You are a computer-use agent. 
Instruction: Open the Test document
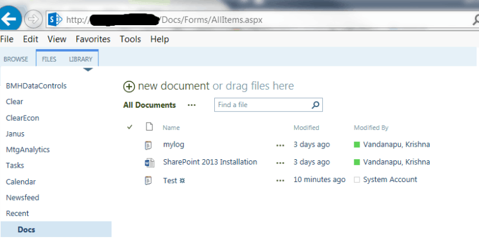(170, 181)
